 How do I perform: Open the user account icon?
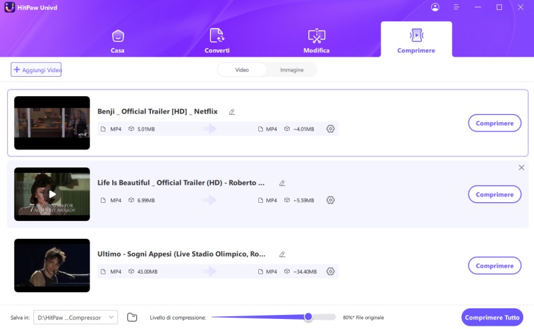[435, 7]
